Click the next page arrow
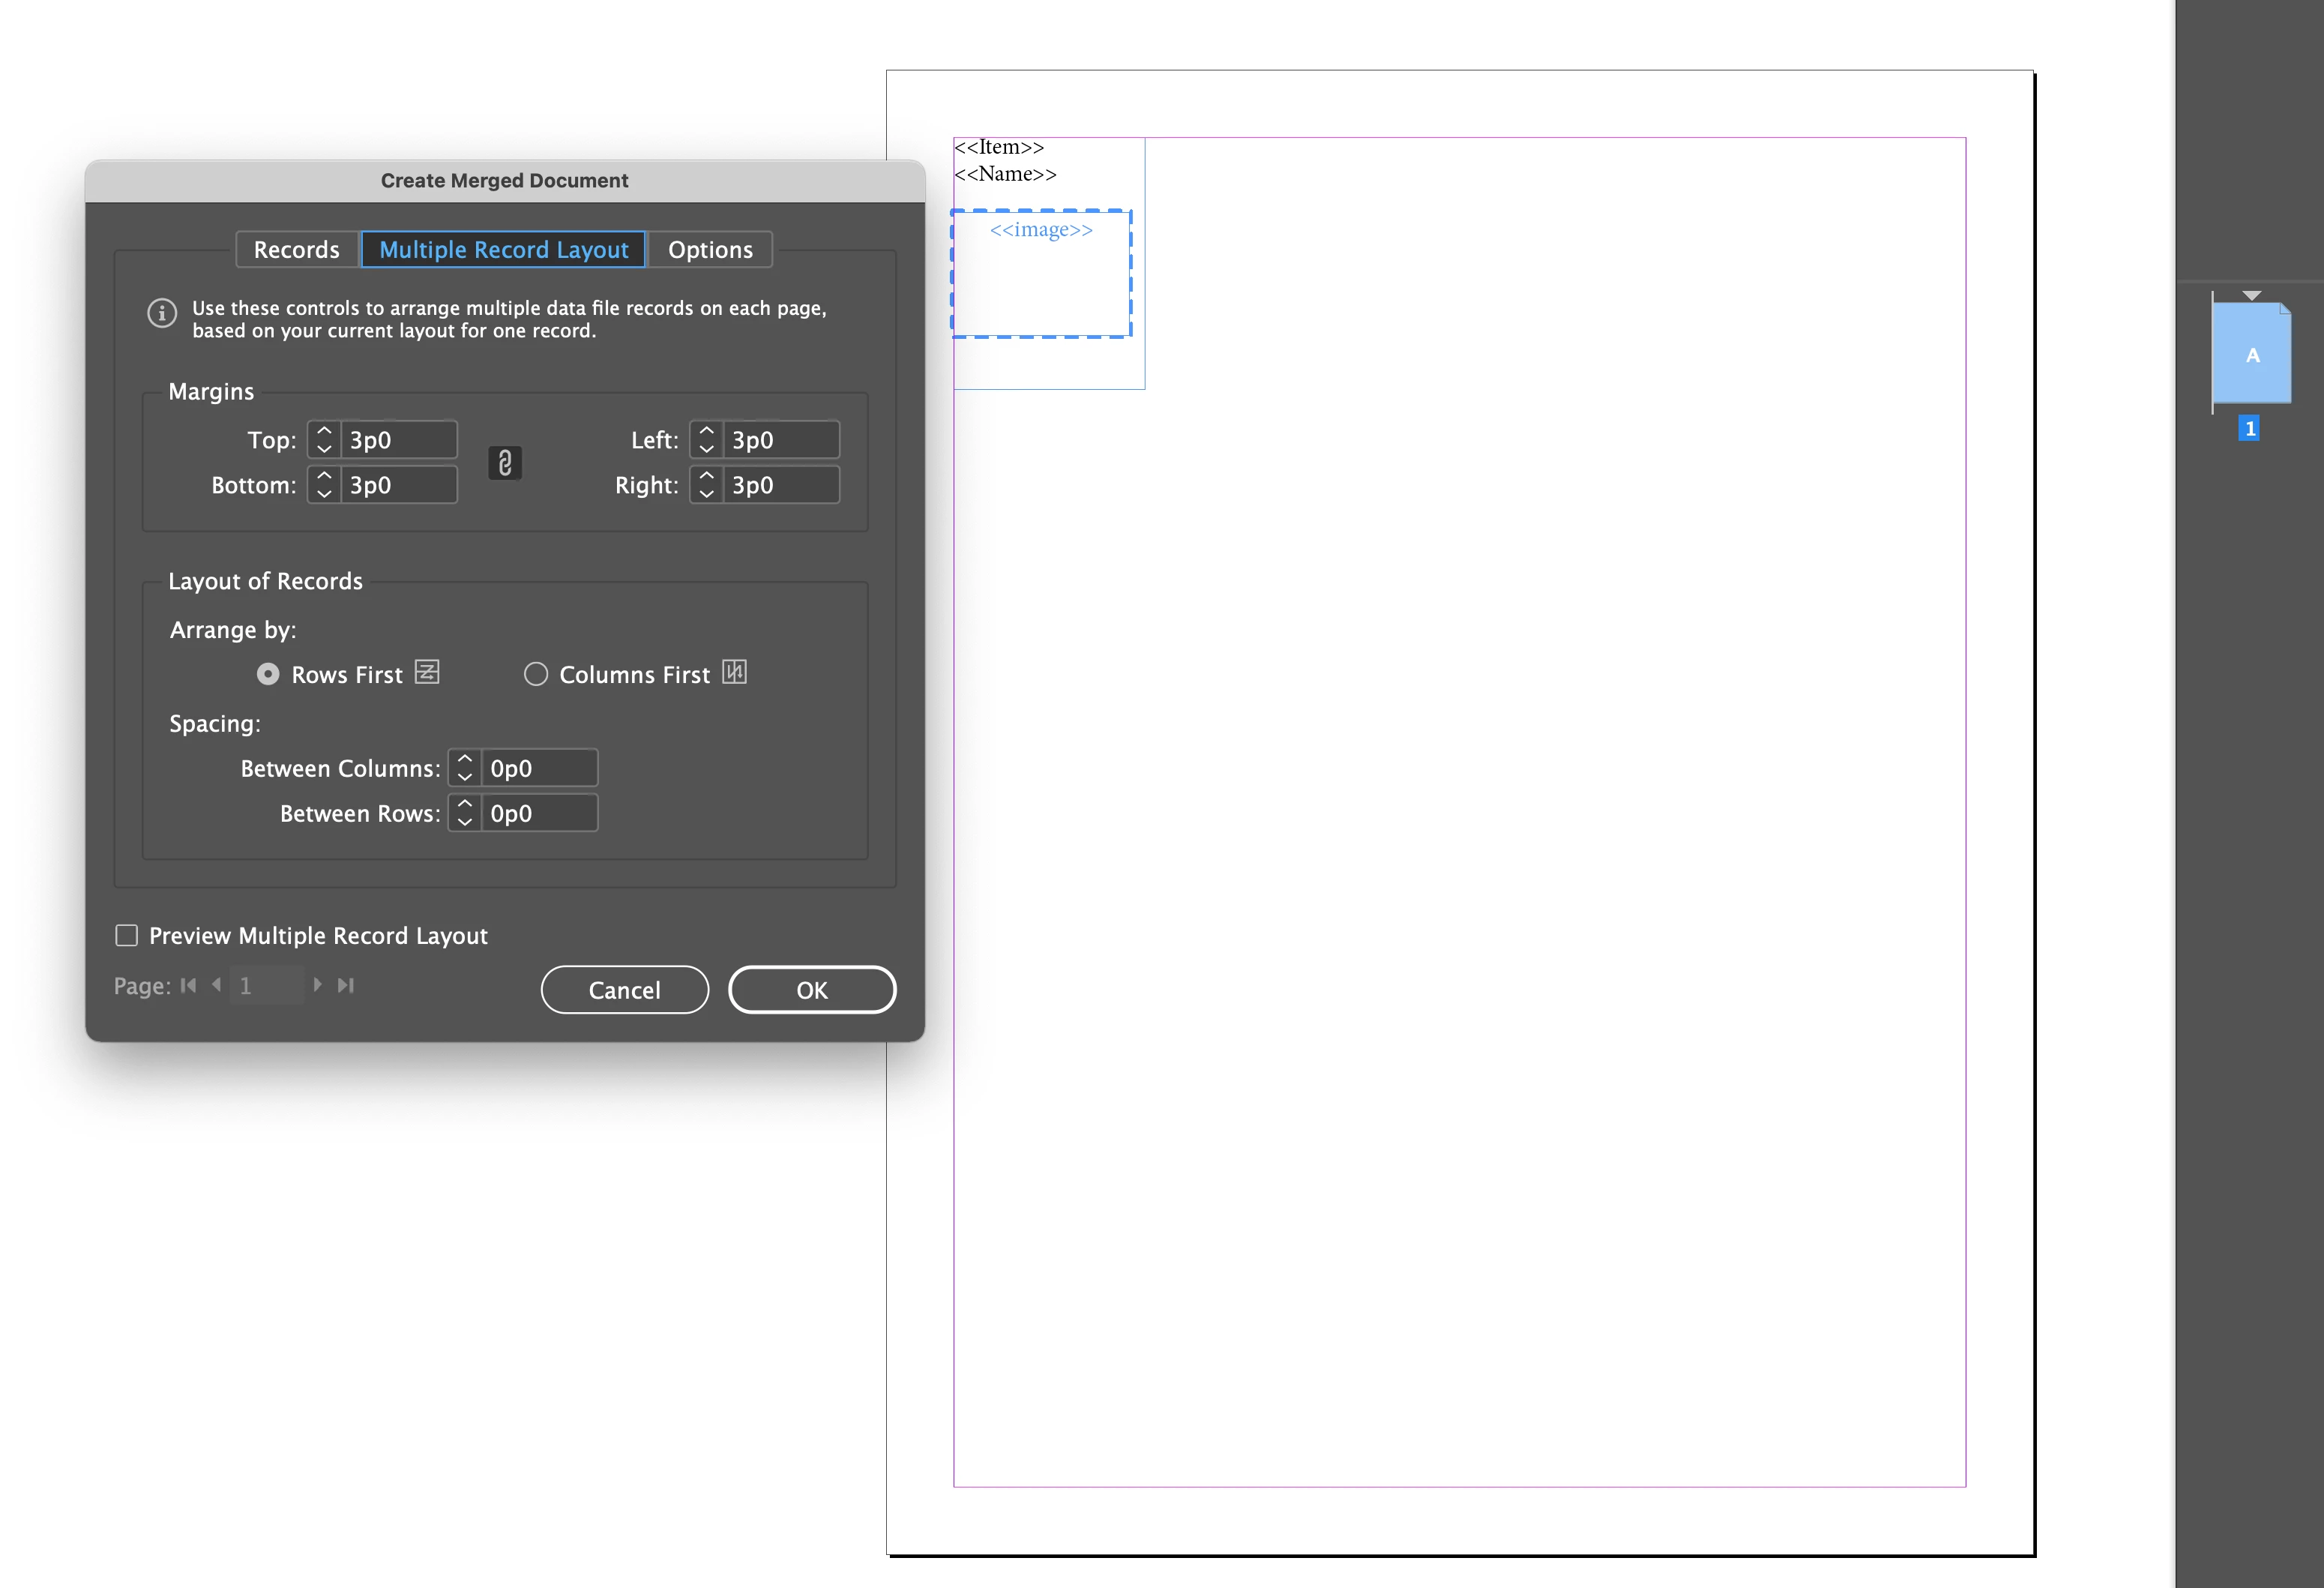 tap(317, 985)
